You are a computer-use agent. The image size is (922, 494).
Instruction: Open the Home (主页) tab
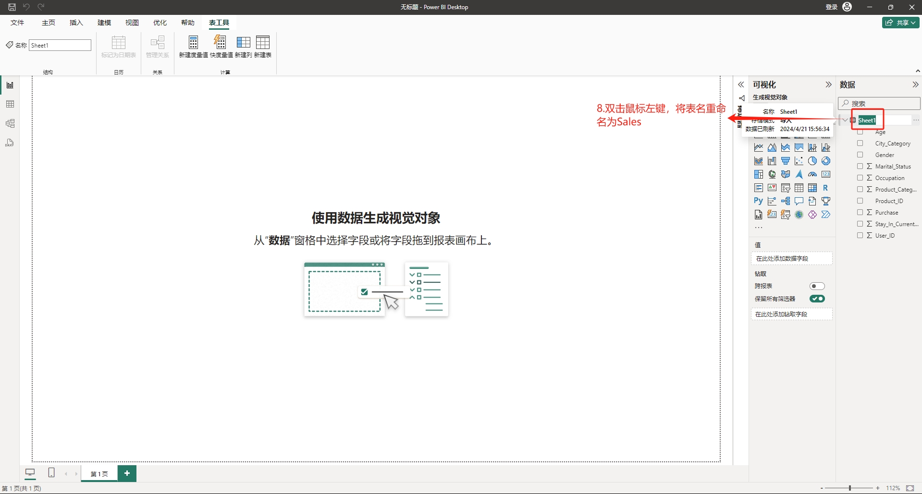point(49,23)
